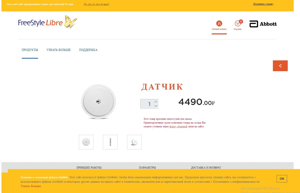Click the quantity input field
This screenshot has height=193, width=300.
pos(147,104)
